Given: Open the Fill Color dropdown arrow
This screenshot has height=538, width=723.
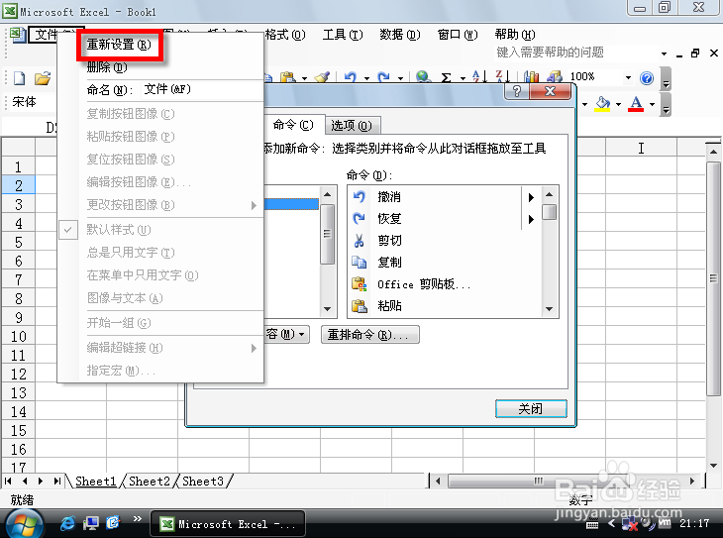Looking at the screenshot, I should (x=618, y=104).
